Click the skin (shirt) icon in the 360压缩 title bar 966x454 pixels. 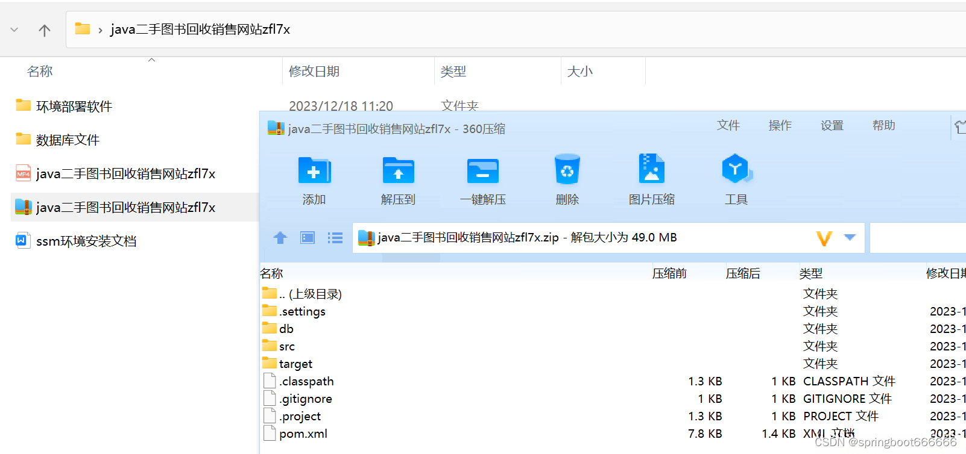point(960,126)
